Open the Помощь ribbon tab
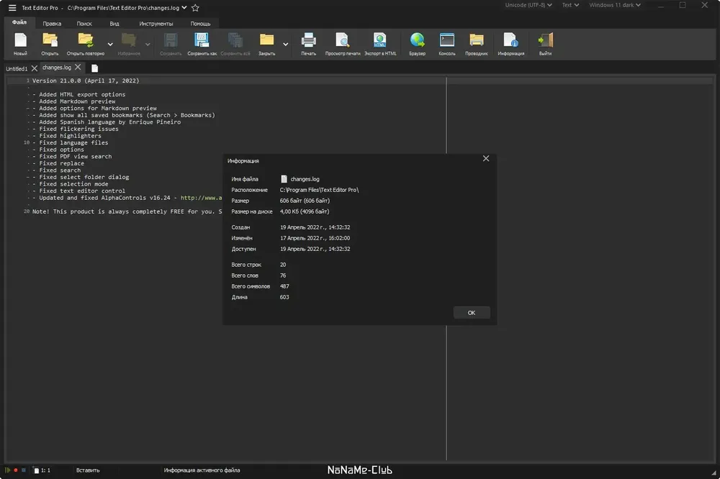Image resolution: width=720 pixels, height=479 pixels. click(x=200, y=24)
